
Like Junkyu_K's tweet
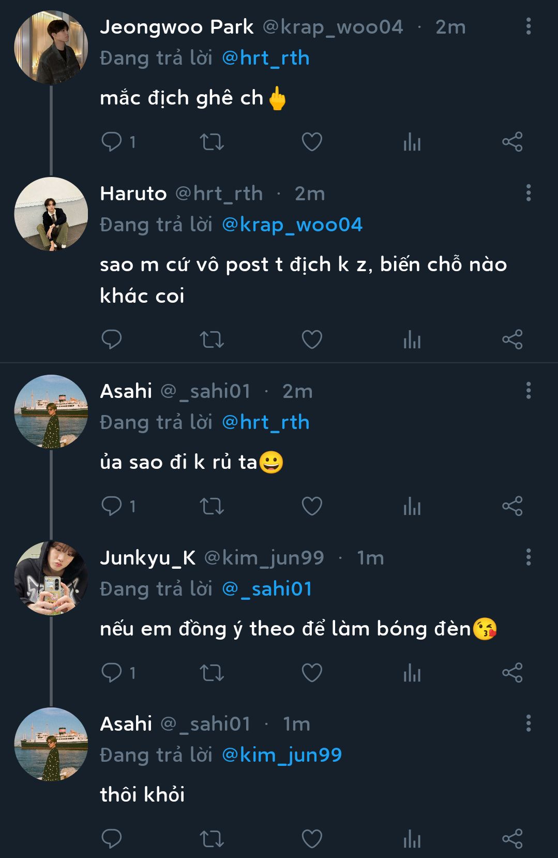[x=312, y=672]
